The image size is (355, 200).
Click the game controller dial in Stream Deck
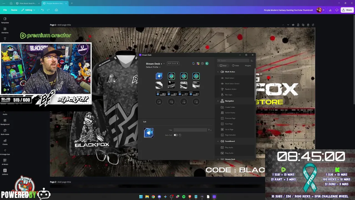tap(171, 102)
